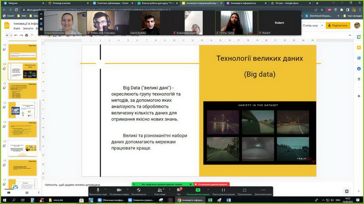This screenshot has height=204, width=364.
Task: Select slide 10 thumbnail
Action: pyautogui.click(x=23, y=52)
